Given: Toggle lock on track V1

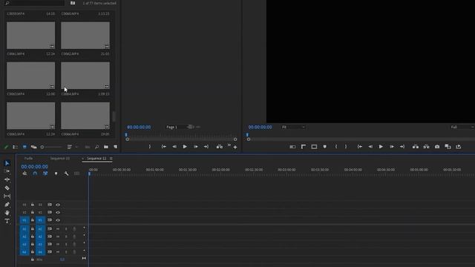Looking at the screenshot, I should pyautogui.click(x=33, y=220).
